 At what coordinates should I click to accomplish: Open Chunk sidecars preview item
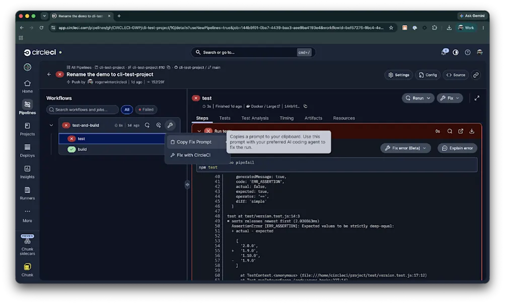point(27,245)
